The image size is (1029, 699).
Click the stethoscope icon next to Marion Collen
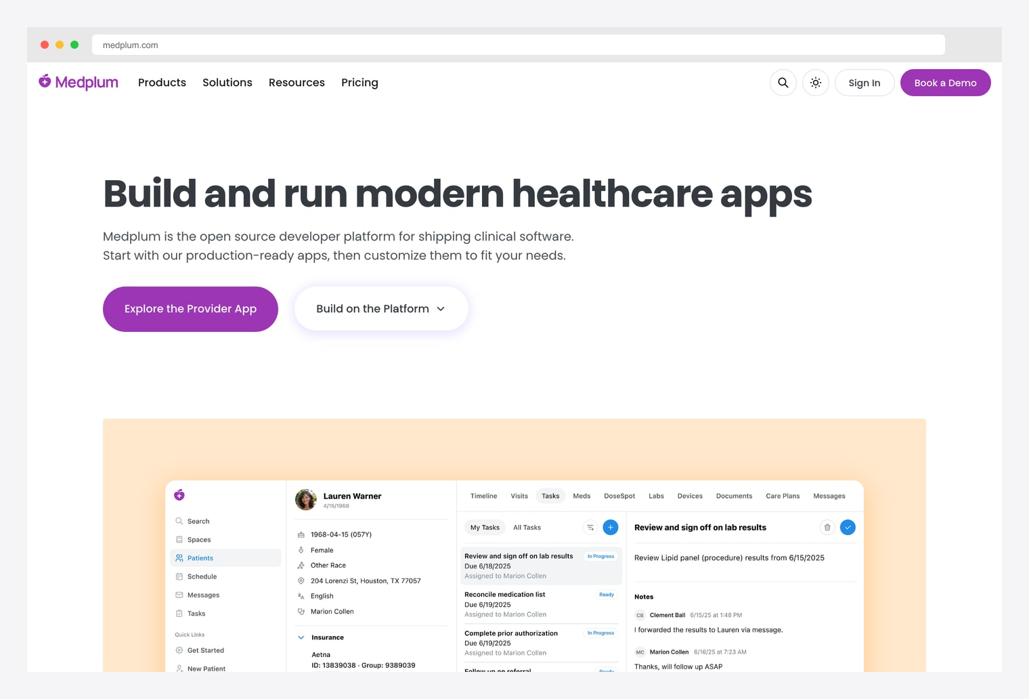pyautogui.click(x=301, y=611)
